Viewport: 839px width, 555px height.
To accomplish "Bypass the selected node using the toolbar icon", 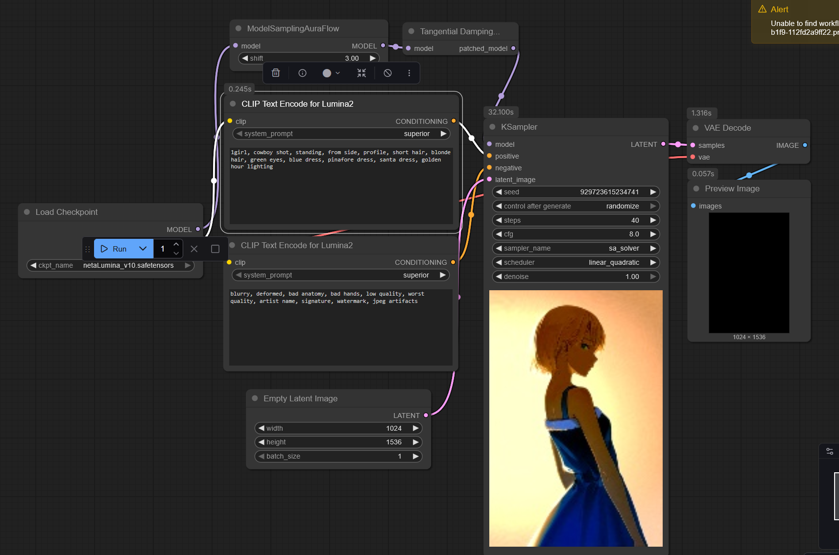I will pos(387,73).
